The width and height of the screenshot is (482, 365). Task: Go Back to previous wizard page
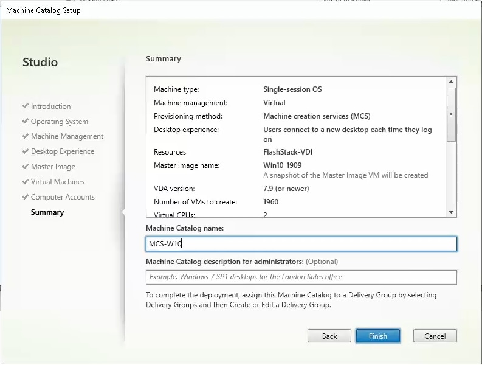point(329,336)
